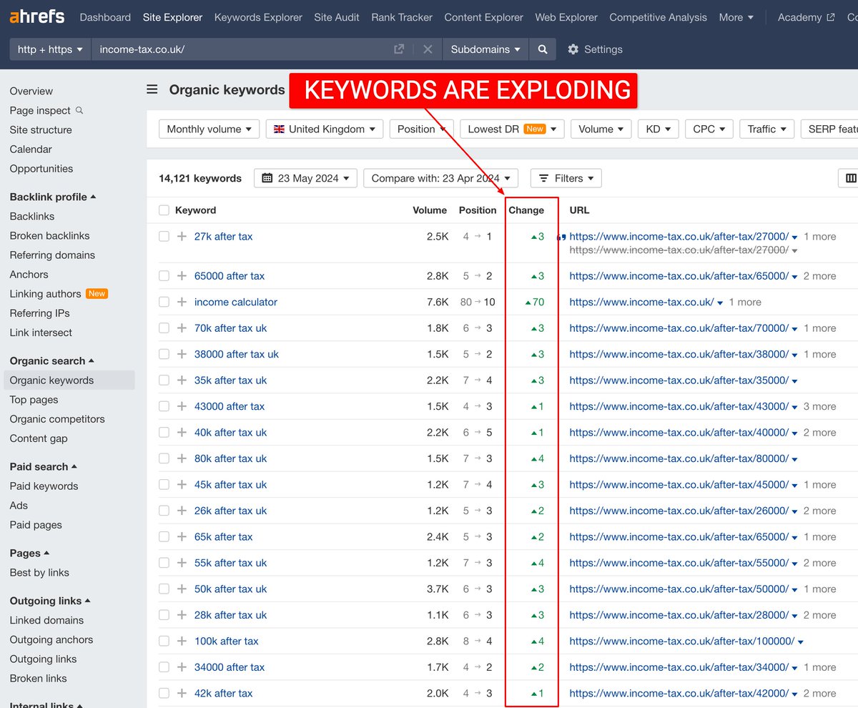Click the income-tax.co.uk URL input field

243,49
